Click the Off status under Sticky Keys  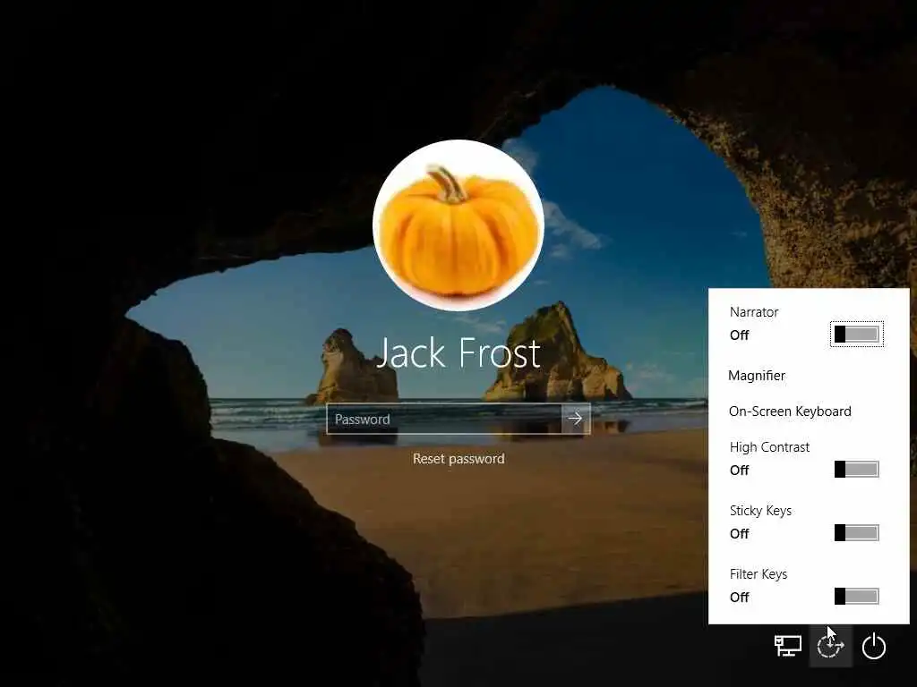739,533
